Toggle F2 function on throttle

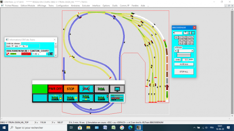(184, 37)
